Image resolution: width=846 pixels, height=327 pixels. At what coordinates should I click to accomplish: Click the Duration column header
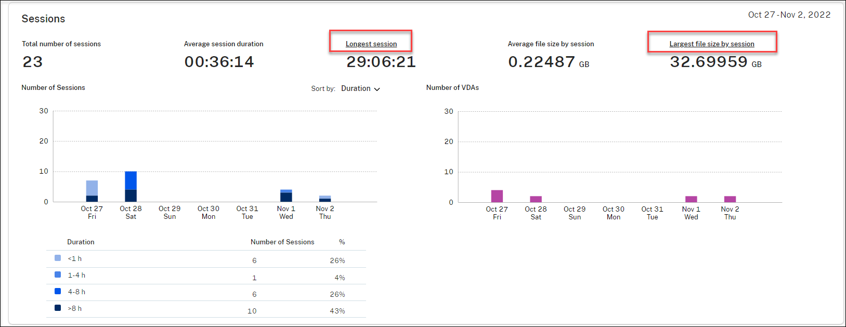(x=81, y=242)
